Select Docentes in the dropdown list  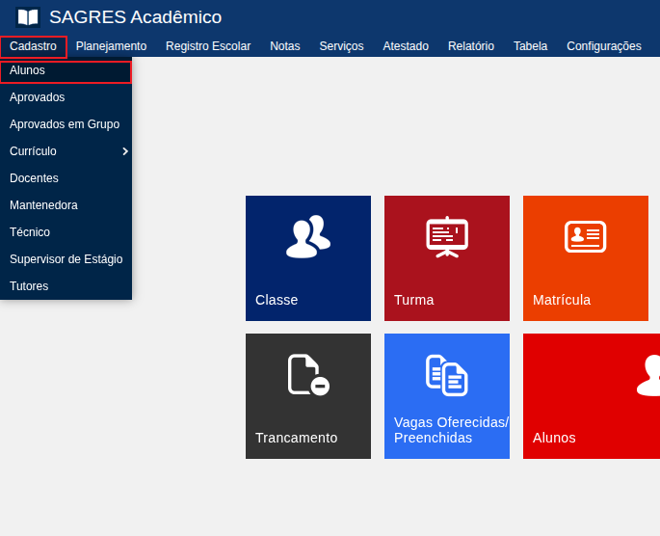tap(34, 178)
